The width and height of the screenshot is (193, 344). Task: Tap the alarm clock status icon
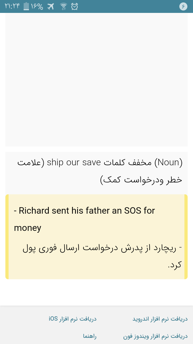pyautogui.click(x=75, y=6)
